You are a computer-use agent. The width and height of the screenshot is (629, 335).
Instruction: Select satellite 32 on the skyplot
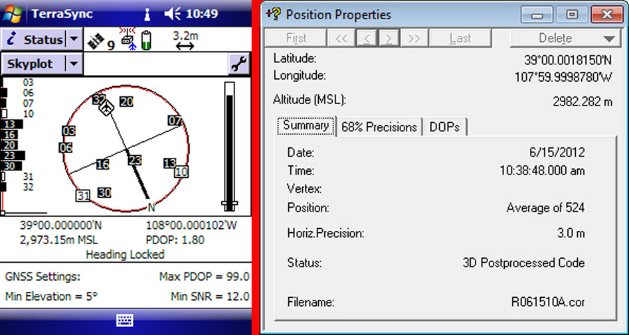99,100
